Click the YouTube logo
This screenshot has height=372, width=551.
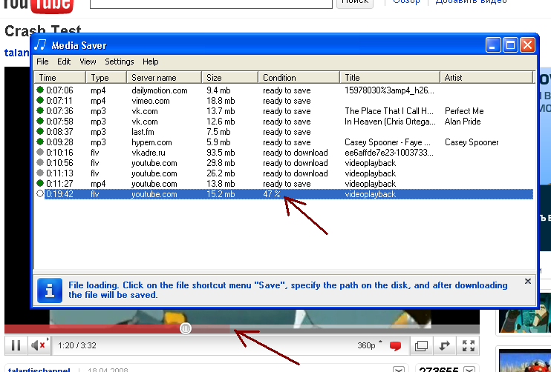click(x=38, y=5)
